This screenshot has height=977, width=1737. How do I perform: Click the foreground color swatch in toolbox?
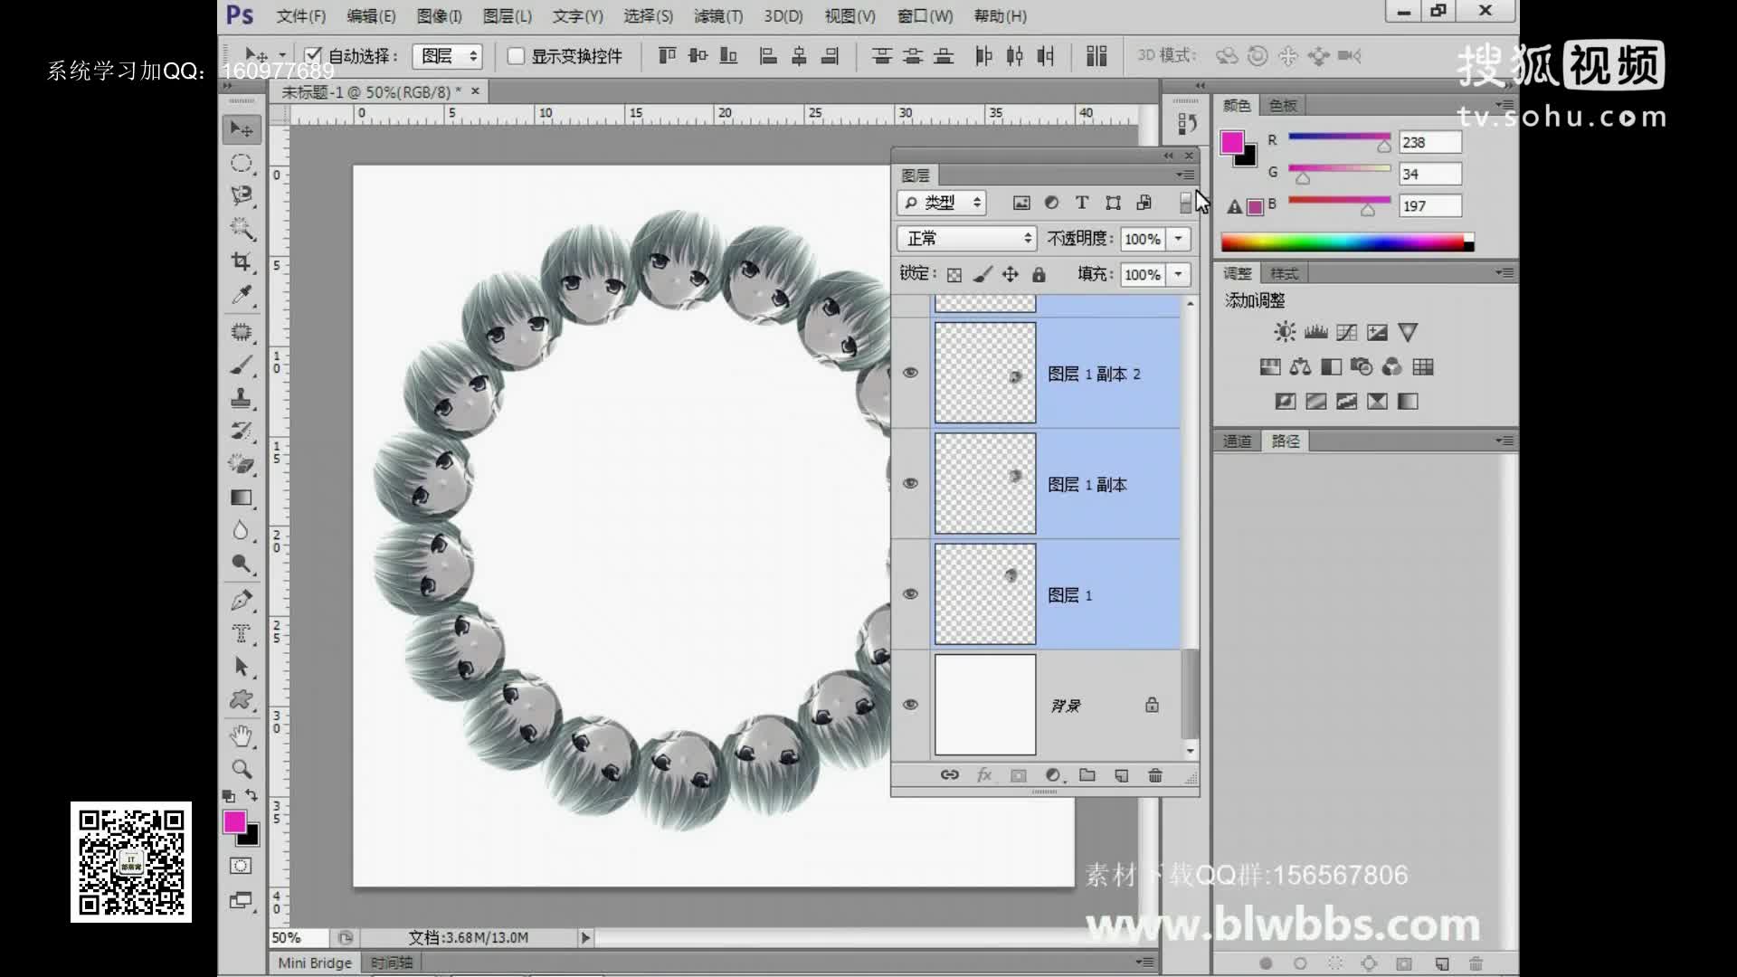click(x=234, y=821)
